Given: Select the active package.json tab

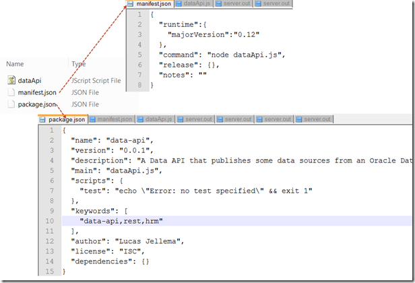Looking at the screenshot, I should pos(63,119).
